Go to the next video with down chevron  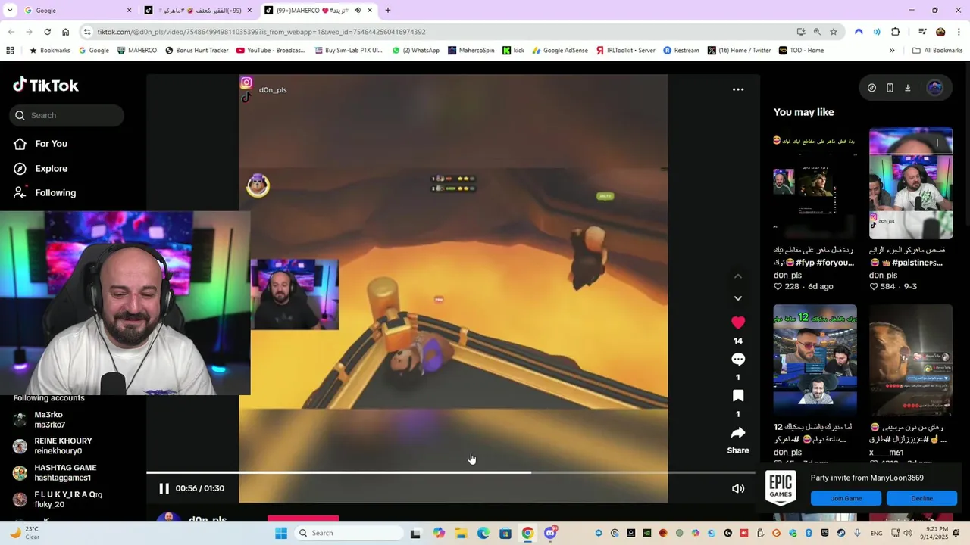(738, 298)
